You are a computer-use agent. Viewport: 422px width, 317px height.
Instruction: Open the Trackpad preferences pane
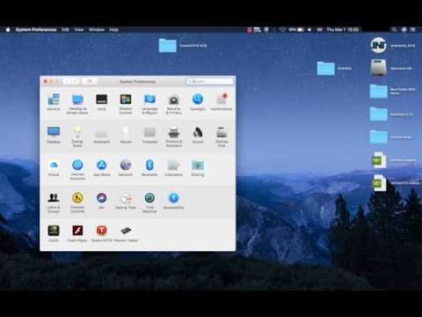[x=149, y=135]
